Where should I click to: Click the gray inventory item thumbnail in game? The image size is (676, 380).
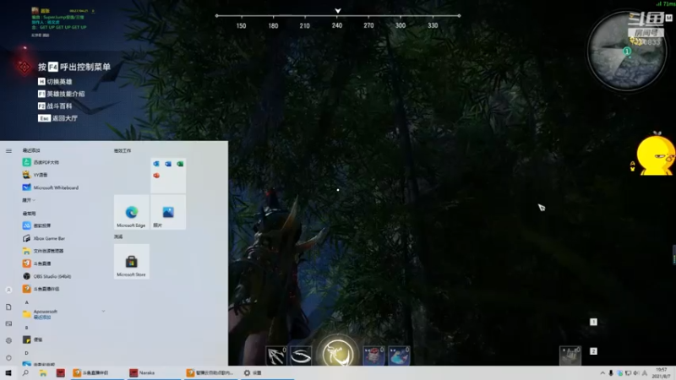[570, 356]
